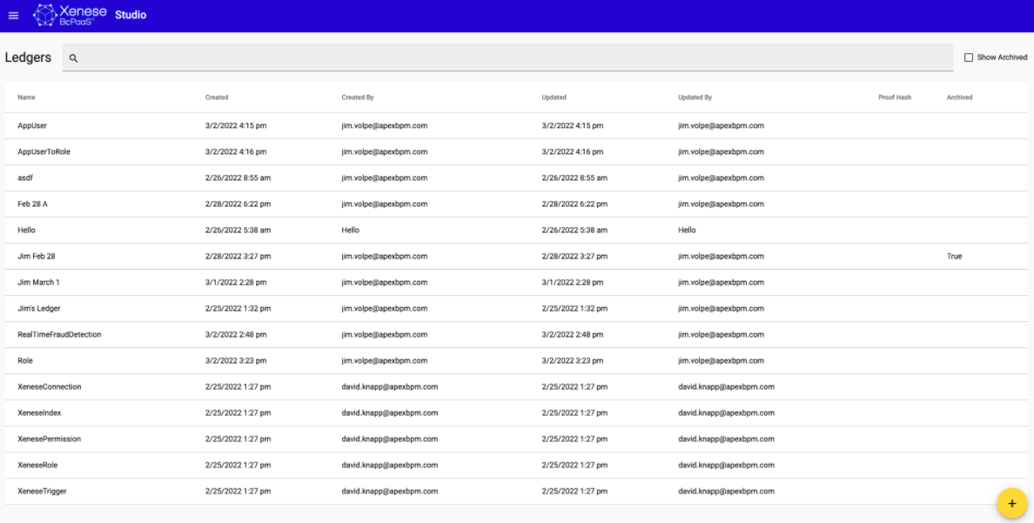The image size is (1034, 523).
Task: Open the Role ledger
Action: tap(25, 361)
